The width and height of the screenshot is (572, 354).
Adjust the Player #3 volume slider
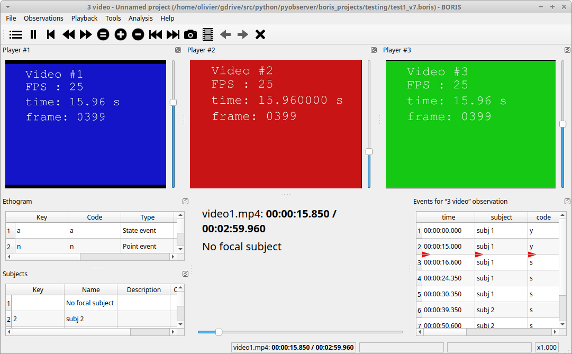[563, 124]
